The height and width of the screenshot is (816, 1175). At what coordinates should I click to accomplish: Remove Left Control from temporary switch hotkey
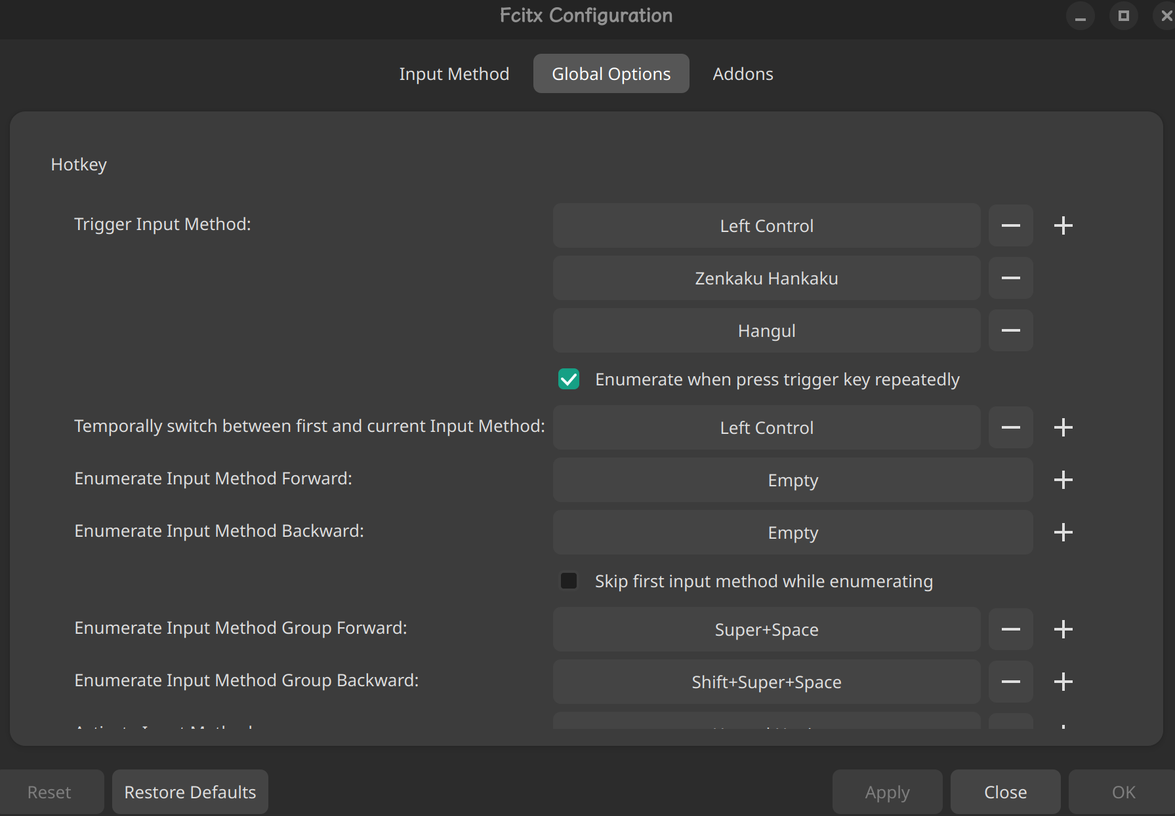pyautogui.click(x=1011, y=427)
